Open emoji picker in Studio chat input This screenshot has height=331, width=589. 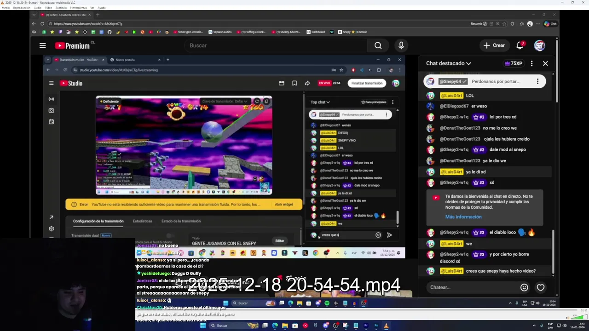coord(378,235)
